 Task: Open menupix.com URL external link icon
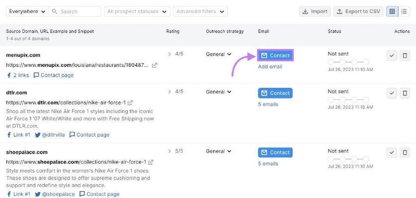[154, 65]
